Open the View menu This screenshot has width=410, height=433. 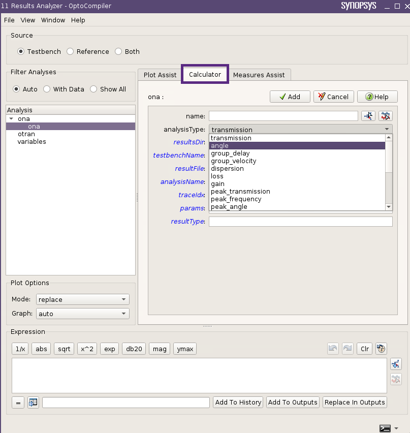pyautogui.click(x=28, y=20)
